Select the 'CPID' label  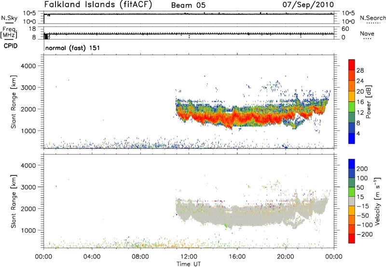pos(11,46)
